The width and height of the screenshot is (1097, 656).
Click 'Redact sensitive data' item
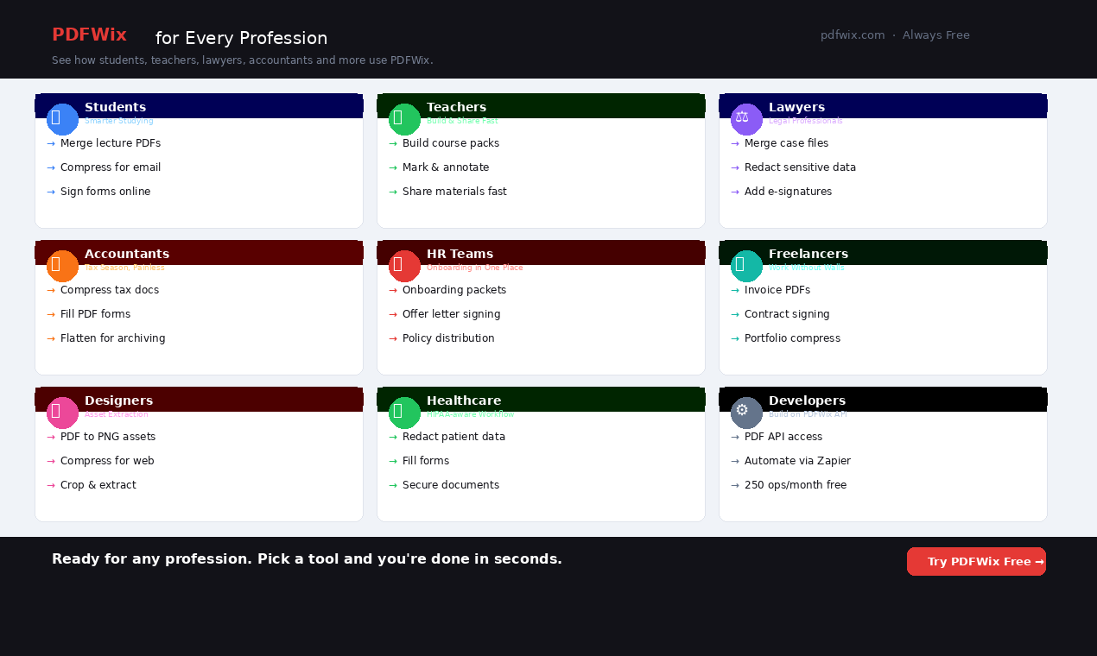tap(800, 167)
